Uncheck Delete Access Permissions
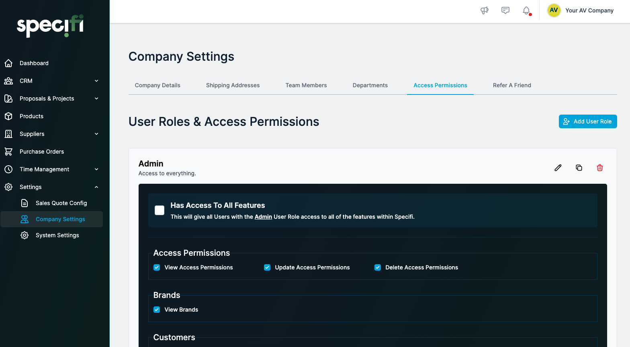Image resolution: width=630 pixels, height=347 pixels. click(x=378, y=267)
